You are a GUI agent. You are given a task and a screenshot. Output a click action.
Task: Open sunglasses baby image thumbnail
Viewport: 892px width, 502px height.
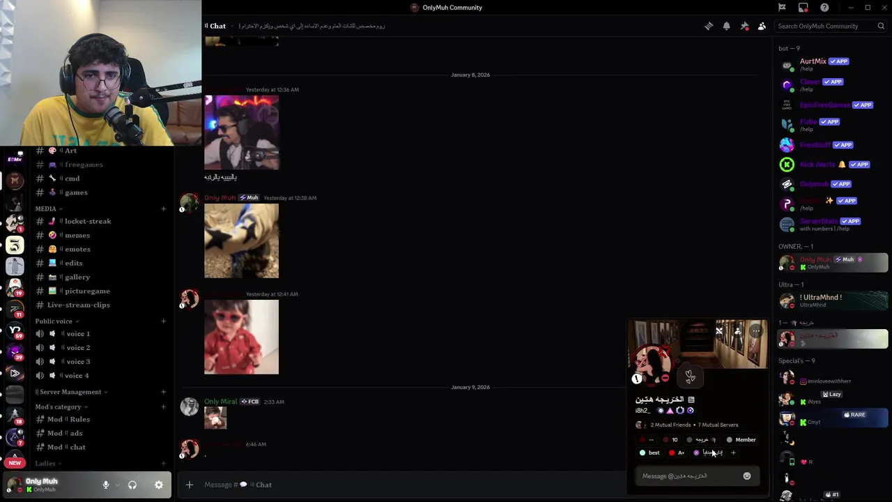click(x=241, y=337)
